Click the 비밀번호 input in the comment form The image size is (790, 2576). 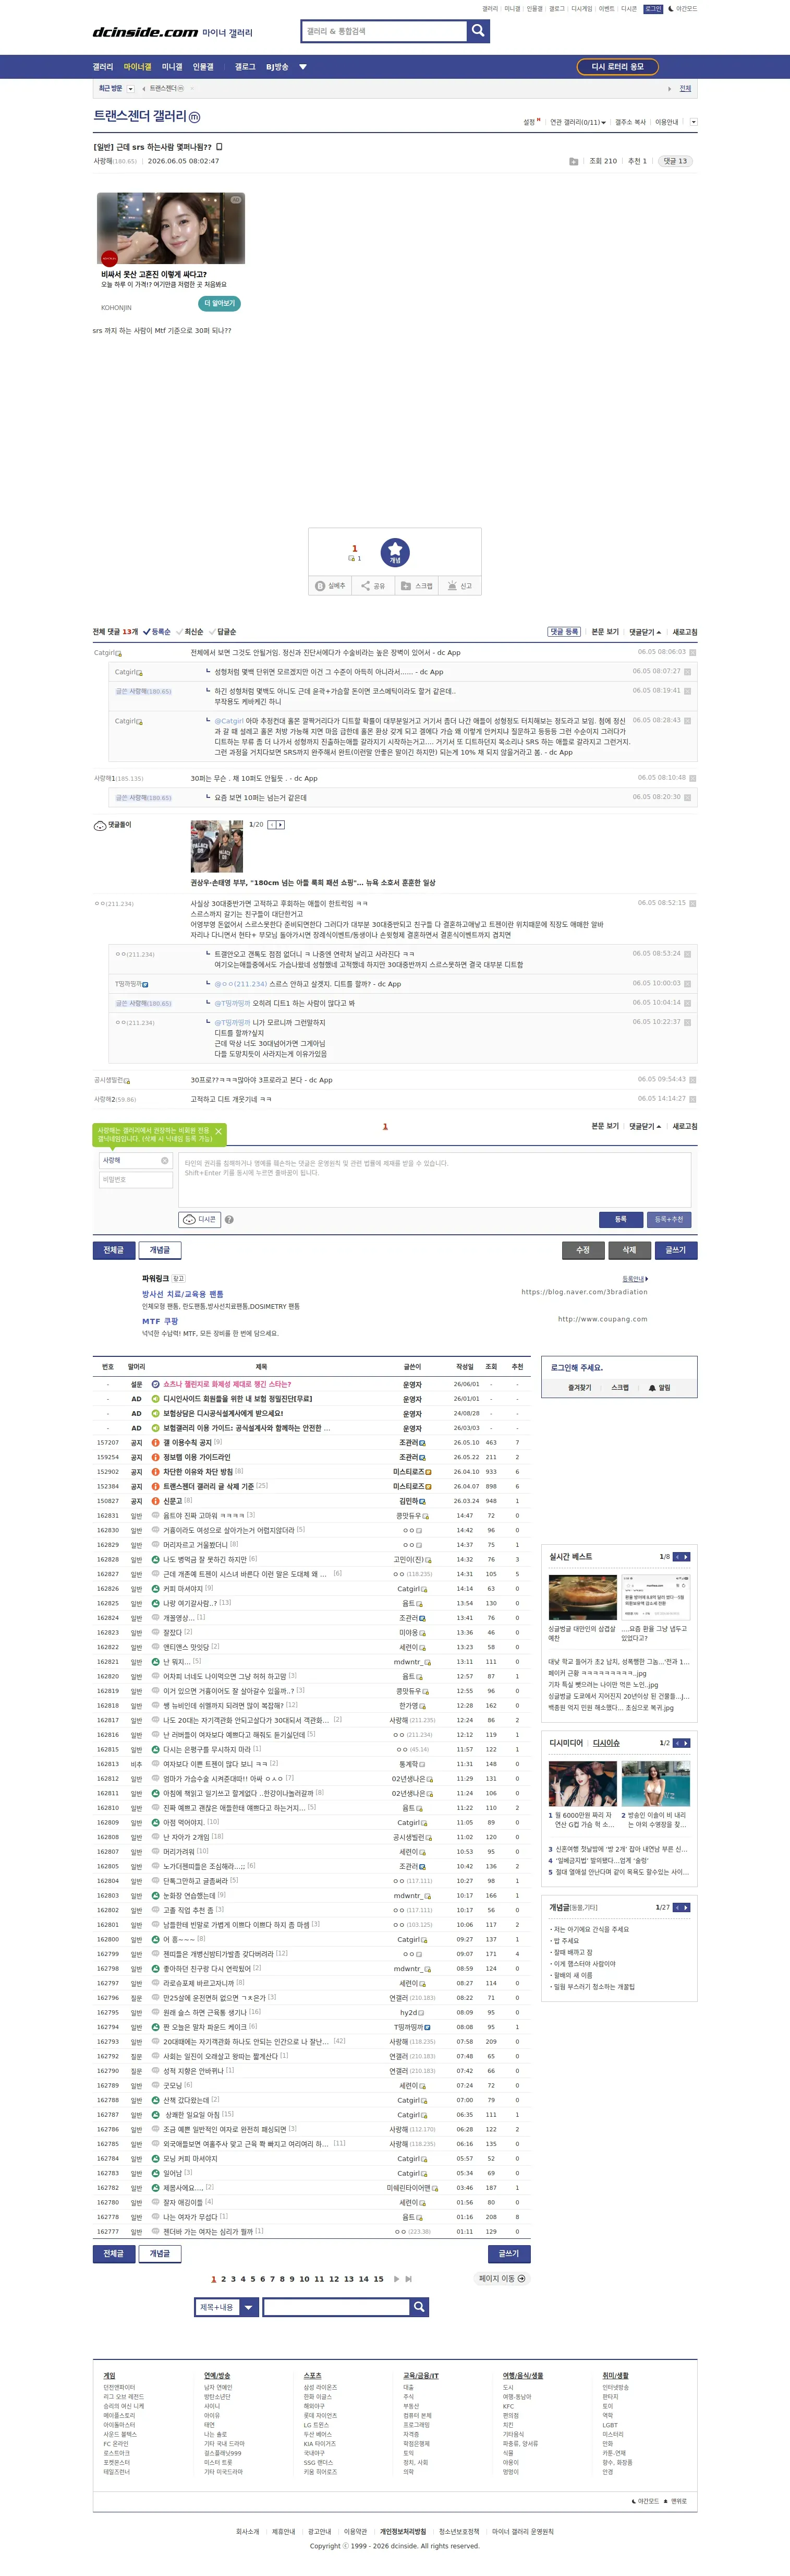click(x=136, y=1180)
